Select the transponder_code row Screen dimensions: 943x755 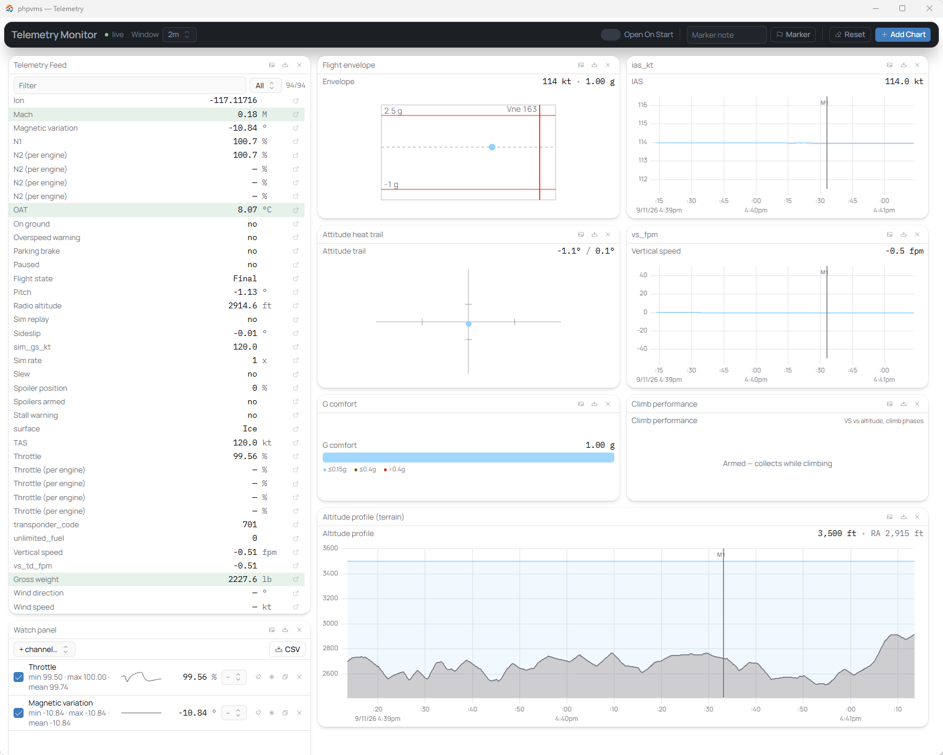pos(157,525)
